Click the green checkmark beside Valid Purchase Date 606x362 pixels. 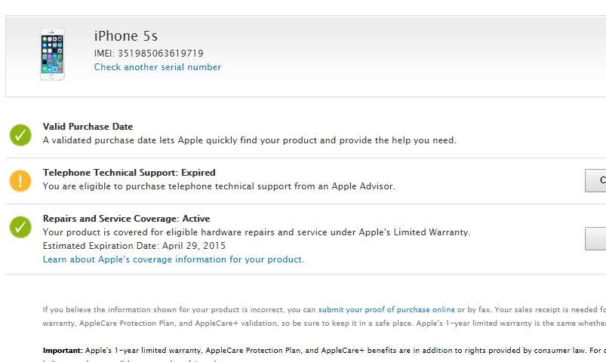click(20, 135)
